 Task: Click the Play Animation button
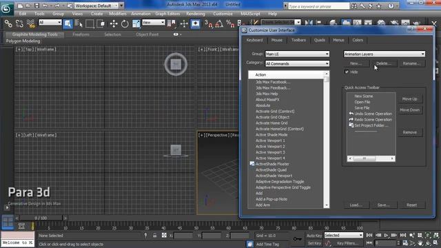[386, 235]
